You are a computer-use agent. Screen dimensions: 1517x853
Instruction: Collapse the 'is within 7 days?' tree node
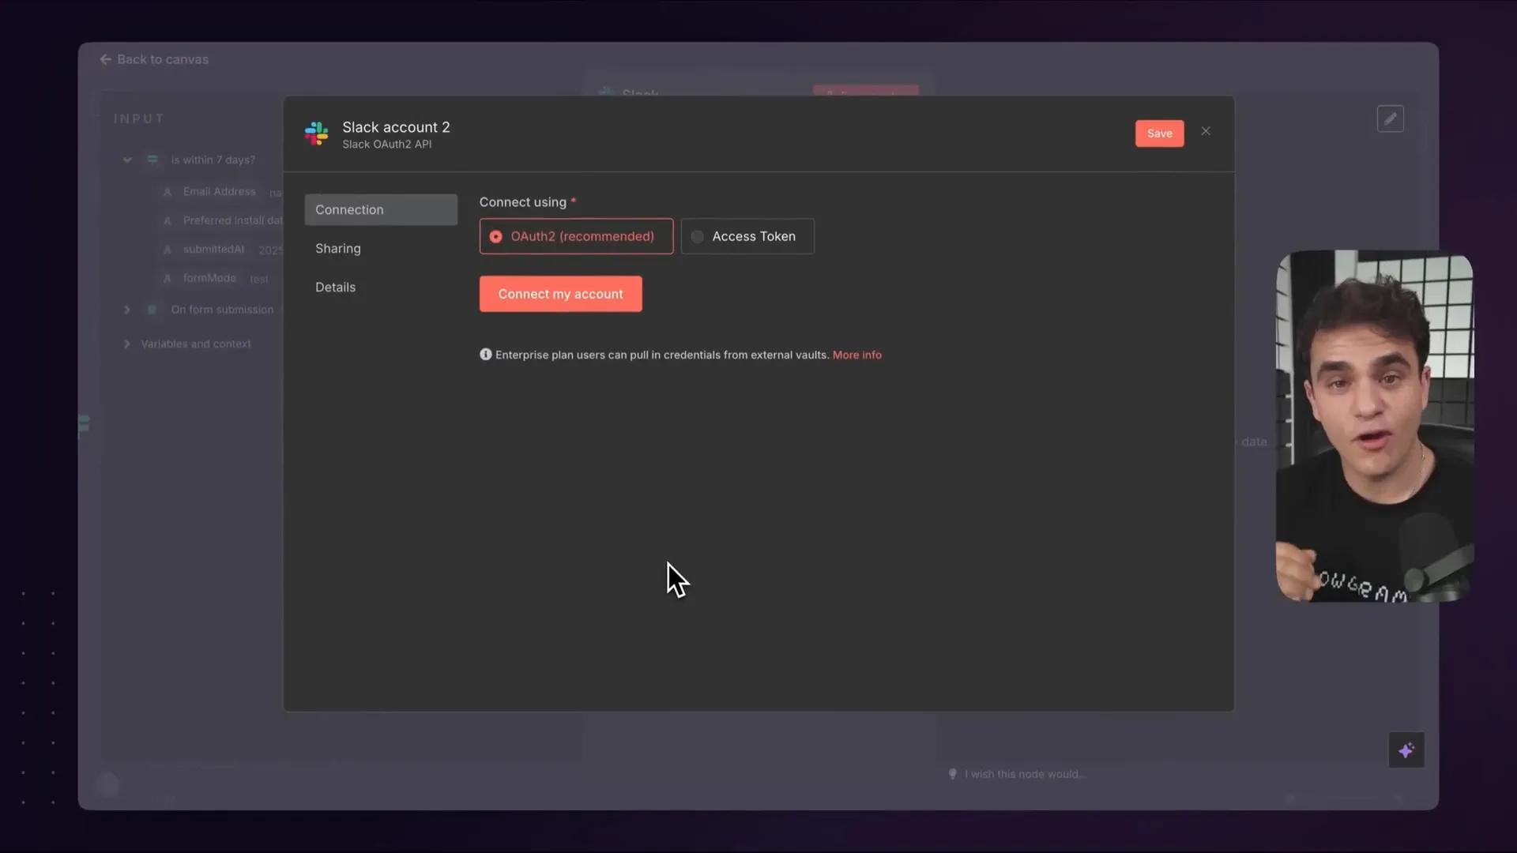[x=127, y=160]
